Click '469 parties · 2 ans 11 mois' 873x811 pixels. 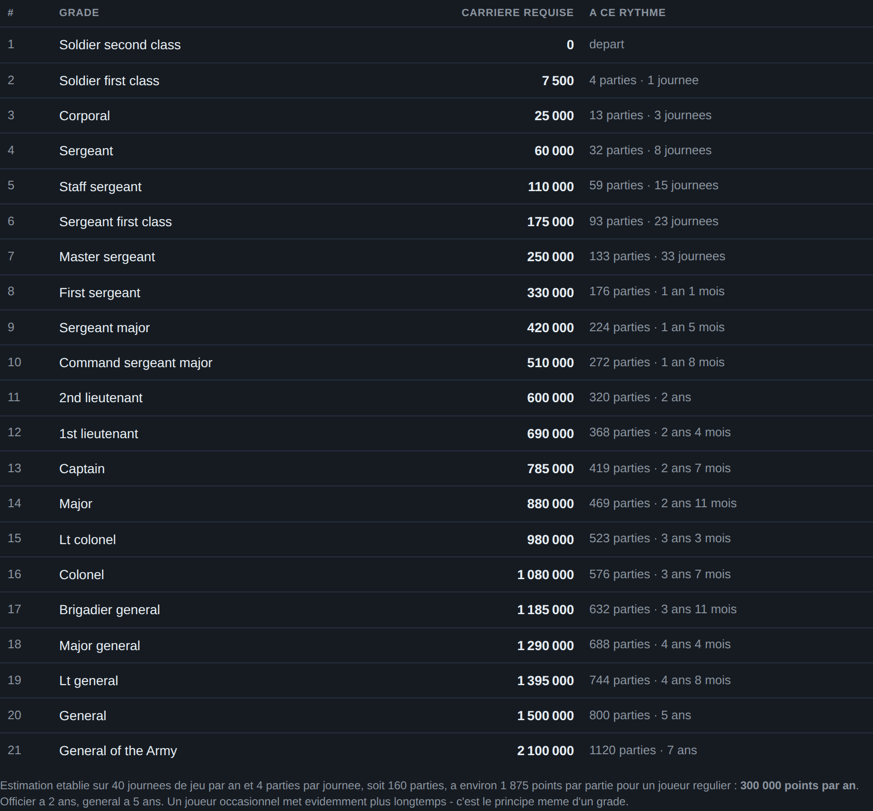coord(663,503)
